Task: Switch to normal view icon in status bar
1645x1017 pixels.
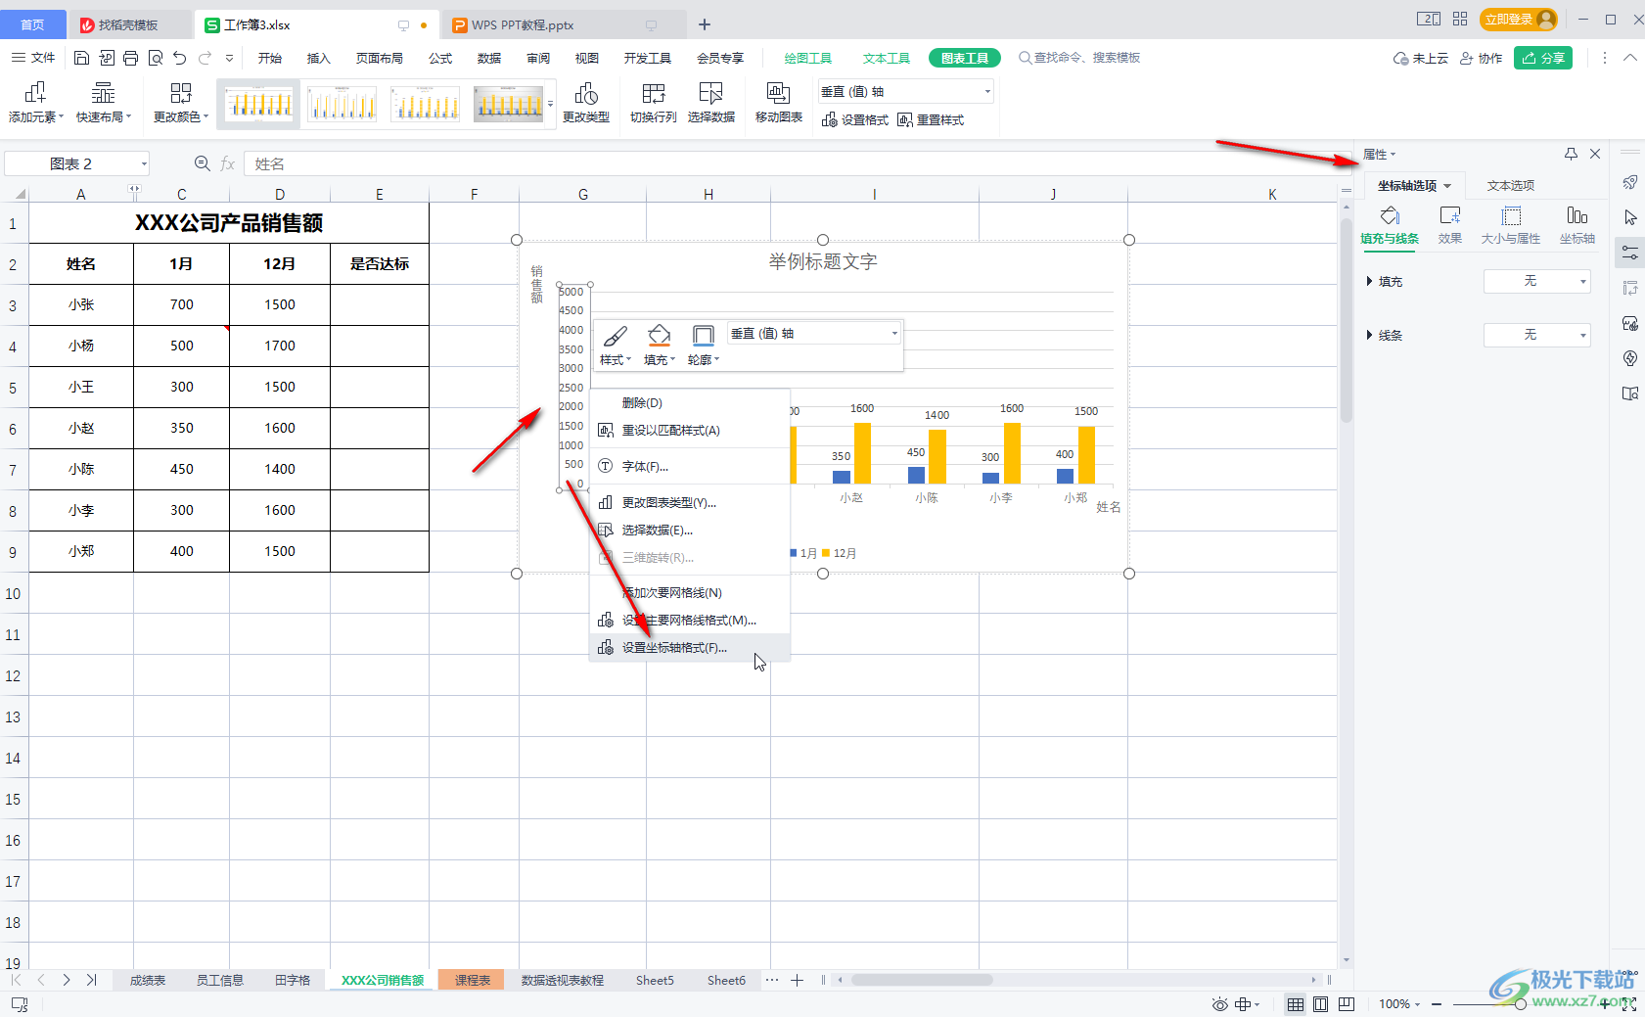Action: 1296,1004
